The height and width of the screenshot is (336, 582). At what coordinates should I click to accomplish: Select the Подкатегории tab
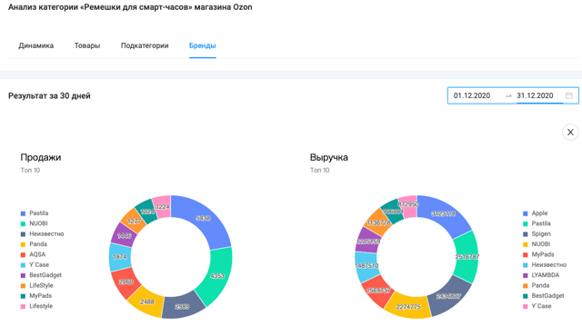pos(145,45)
